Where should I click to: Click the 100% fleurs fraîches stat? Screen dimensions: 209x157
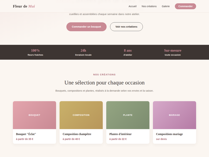(35, 52)
